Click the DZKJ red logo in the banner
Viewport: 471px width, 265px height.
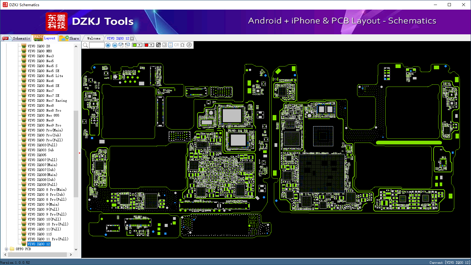click(x=57, y=22)
